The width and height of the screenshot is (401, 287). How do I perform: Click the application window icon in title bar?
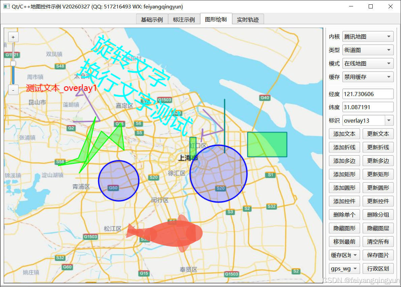(x=6, y=6)
